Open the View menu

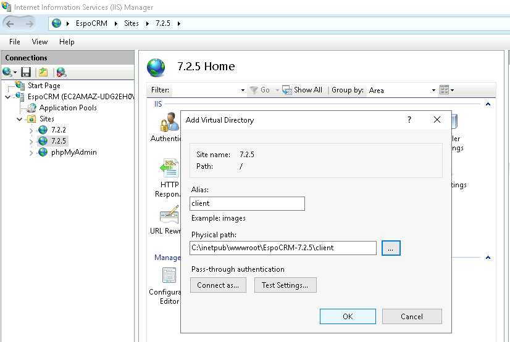point(40,42)
